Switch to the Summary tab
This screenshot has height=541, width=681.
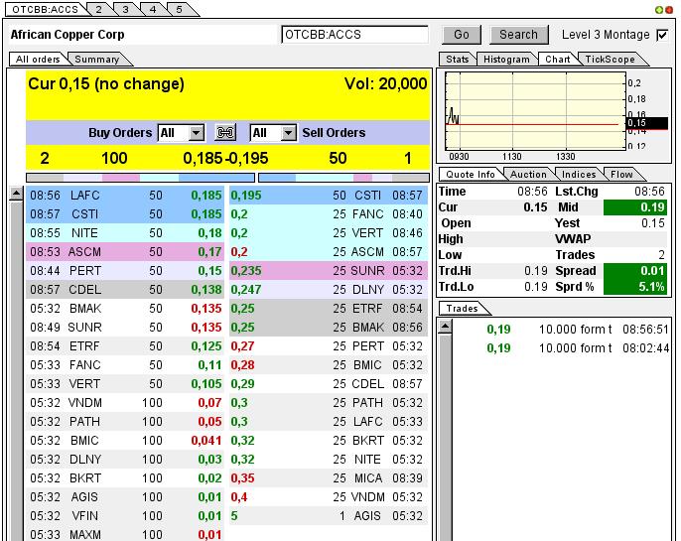[x=96, y=60]
